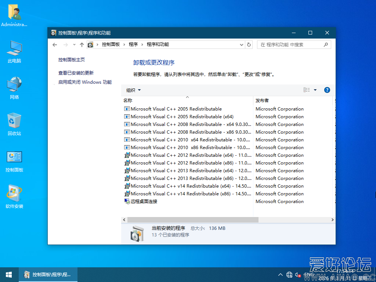Click the 程序 breadcrumb segment
This screenshot has height=282, width=376.
point(133,44)
